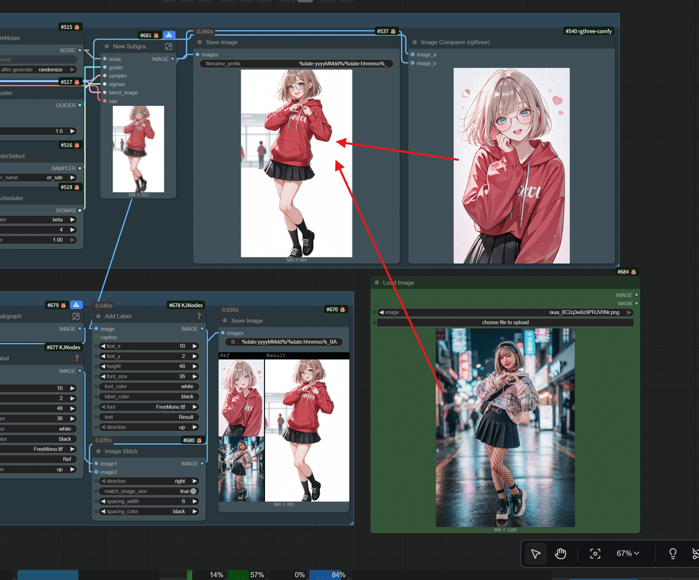Select the pointer tool in the canvas toolbar
The width and height of the screenshot is (699, 580).
pyautogui.click(x=535, y=553)
